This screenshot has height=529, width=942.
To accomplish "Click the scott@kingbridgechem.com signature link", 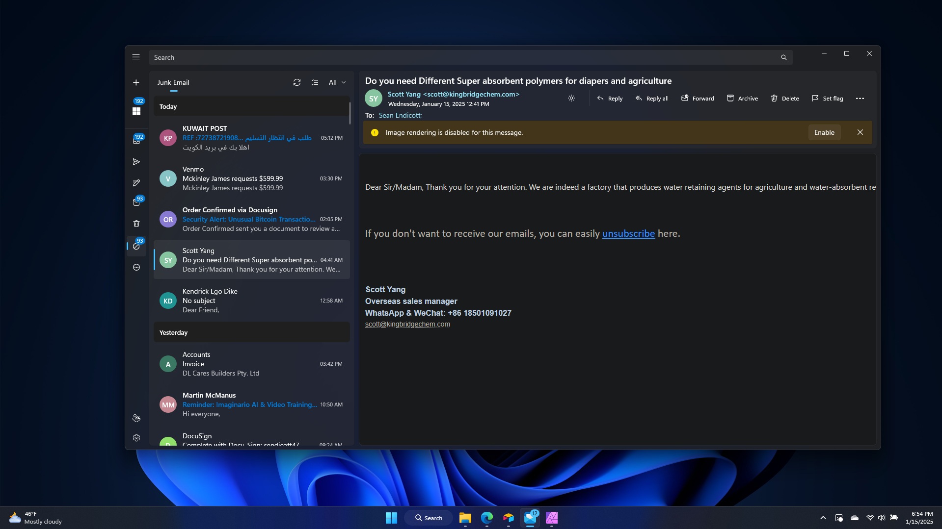I will click(407, 324).
